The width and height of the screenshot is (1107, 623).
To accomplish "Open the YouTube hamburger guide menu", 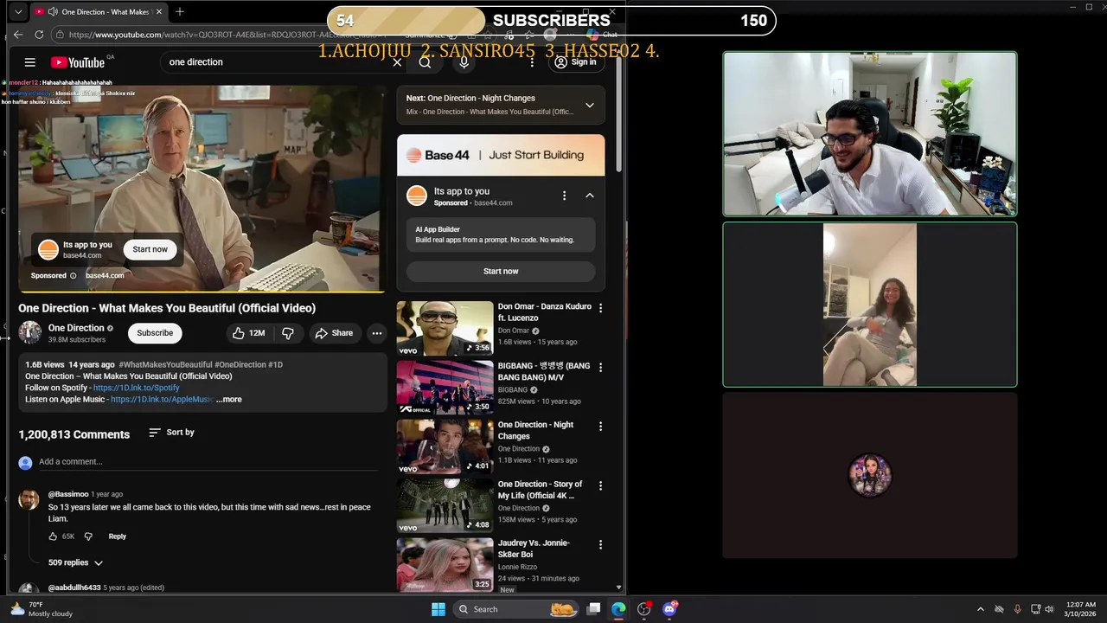I will tap(29, 62).
